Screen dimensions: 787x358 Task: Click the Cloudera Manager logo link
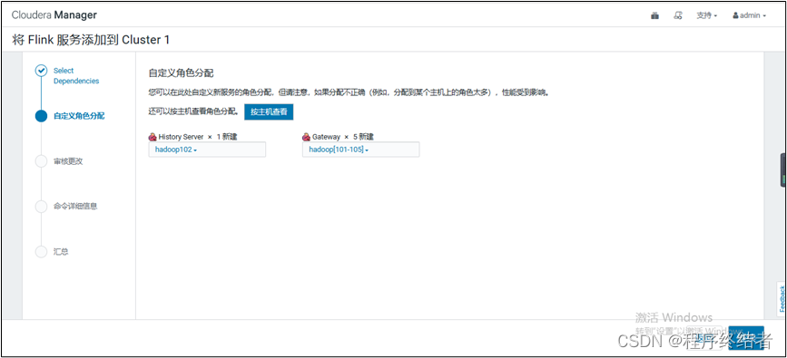click(x=54, y=15)
